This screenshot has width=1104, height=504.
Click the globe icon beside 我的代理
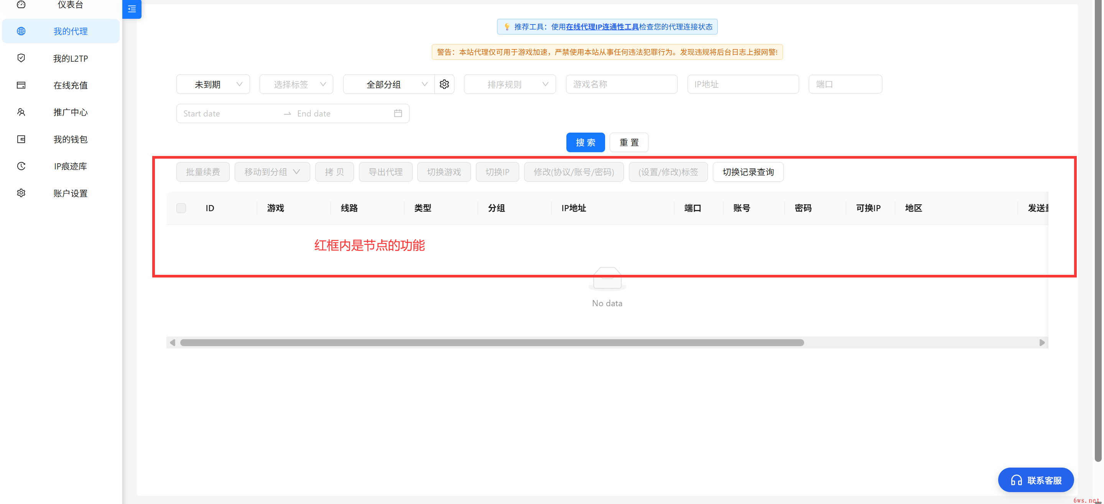click(x=21, y=31)
